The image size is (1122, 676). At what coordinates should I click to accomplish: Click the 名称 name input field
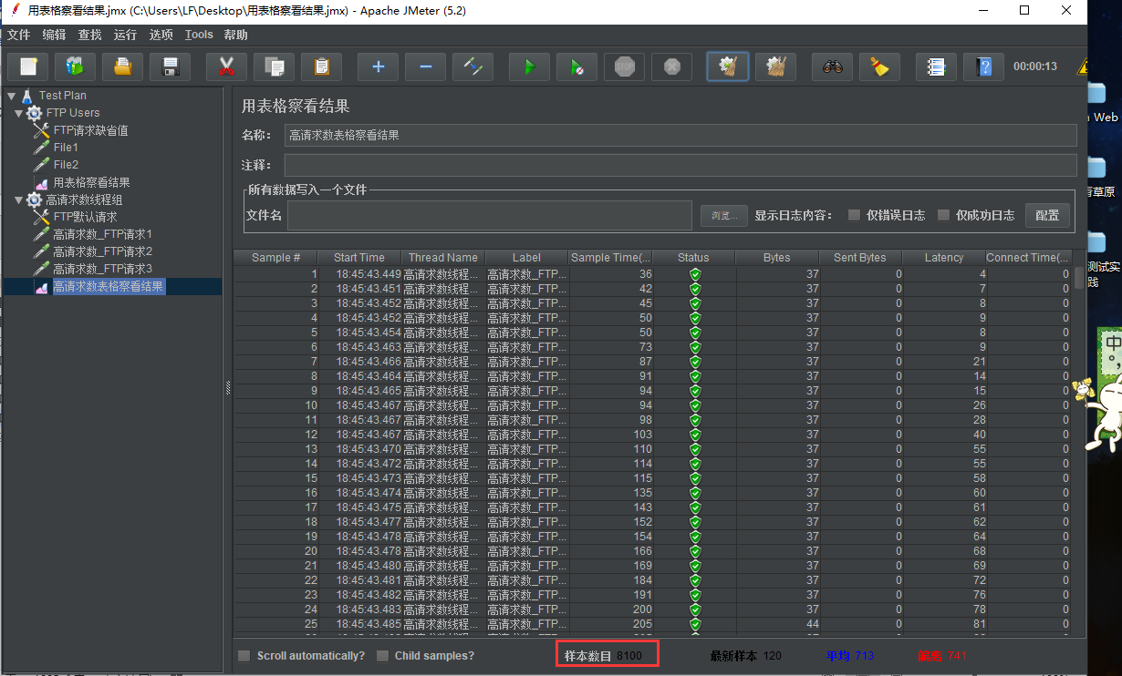click(x=680, y=135)
